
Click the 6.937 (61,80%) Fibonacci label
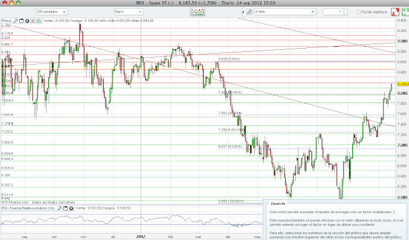tap(230, 147)
